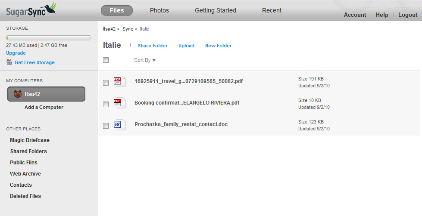
Task: Switch to the Photos tab
Action: tap(159, 10)
